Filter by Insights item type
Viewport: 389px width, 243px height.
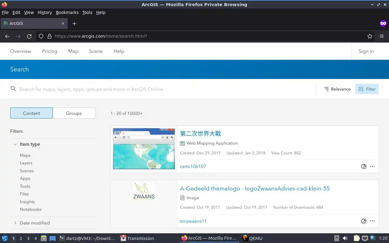pyautogui.click(x=27, y=202)
